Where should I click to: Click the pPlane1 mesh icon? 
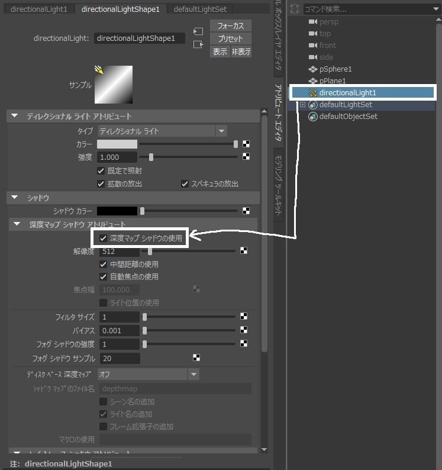(x=313, y=81)
